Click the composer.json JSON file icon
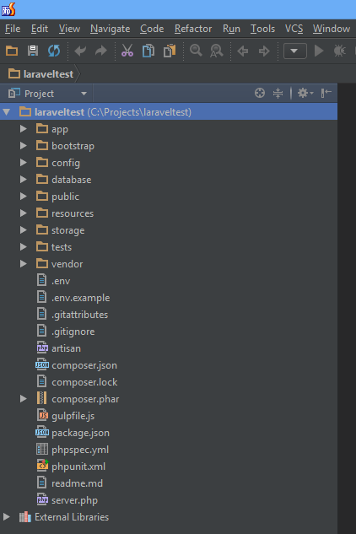 (x=42, y=365)
